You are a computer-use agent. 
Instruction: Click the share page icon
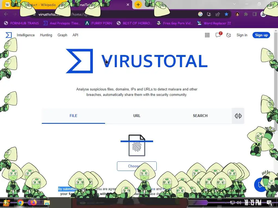coord(218,14)
